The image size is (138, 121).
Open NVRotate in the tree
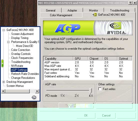(17, 66)
